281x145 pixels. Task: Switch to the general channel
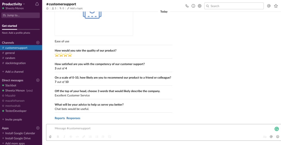tap(10, 53)
